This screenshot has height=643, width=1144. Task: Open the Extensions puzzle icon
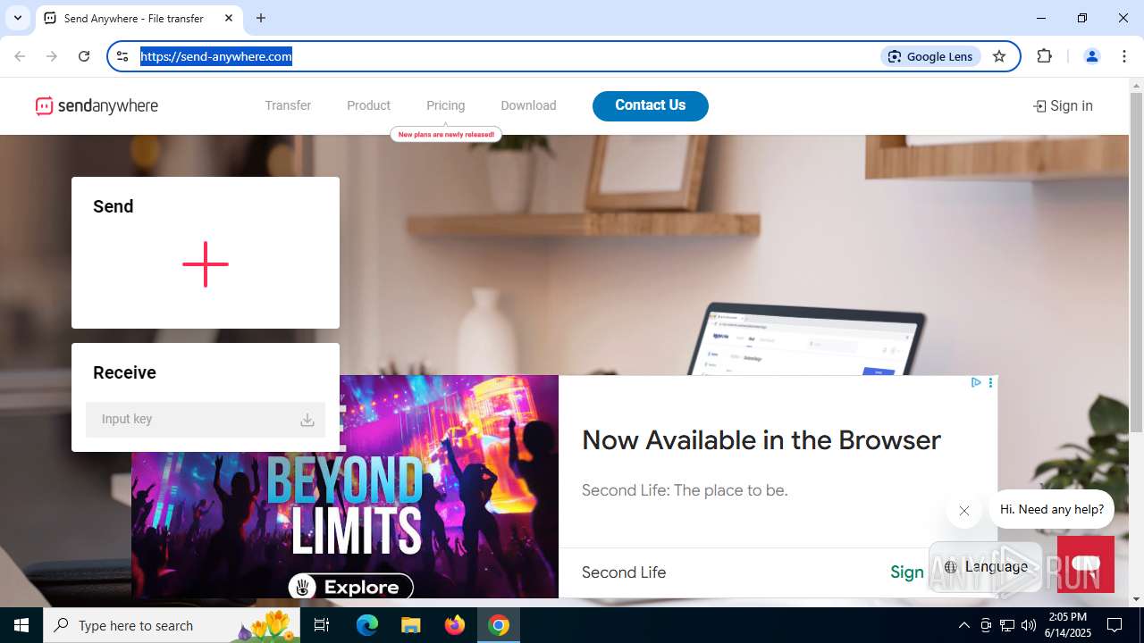pyautogui.click(x=1044, y=56)
